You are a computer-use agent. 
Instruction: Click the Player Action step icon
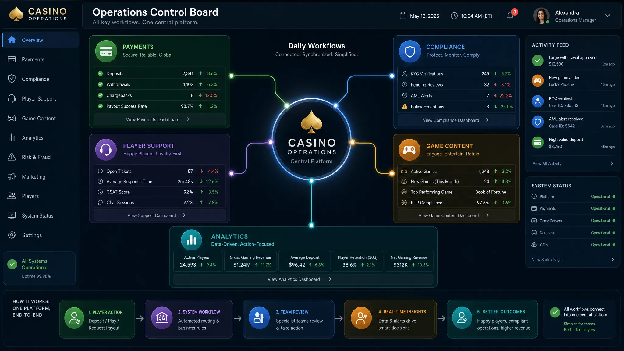(x=74, y=318)
